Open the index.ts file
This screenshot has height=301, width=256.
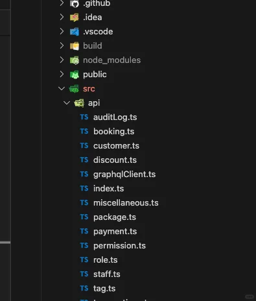point(109,189)
